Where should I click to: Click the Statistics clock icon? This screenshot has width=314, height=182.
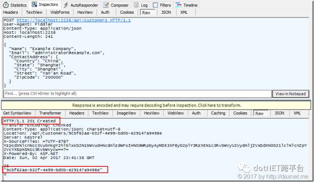point(5,5)
